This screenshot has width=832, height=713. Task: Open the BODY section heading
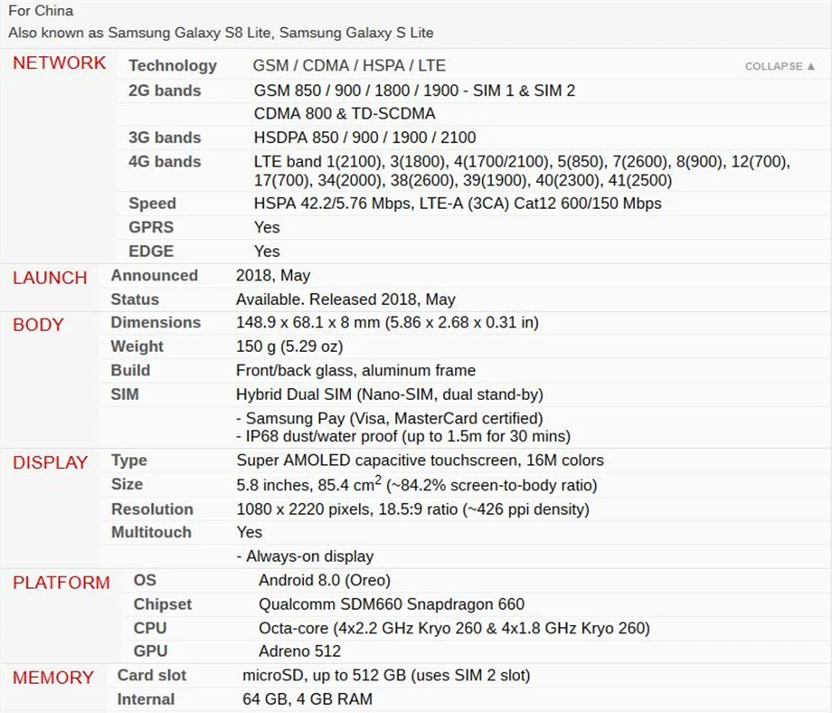[x=38, y=325]
